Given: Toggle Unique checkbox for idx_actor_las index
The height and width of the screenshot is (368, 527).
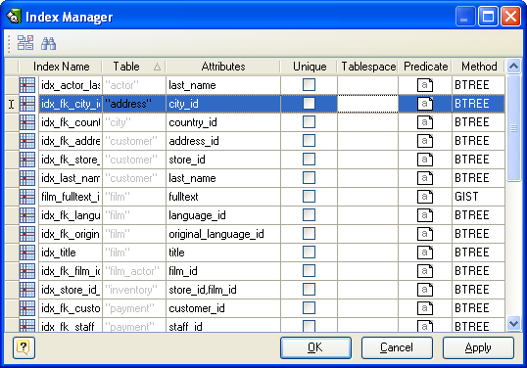Looking at the screenshot, I should point(309,84).
